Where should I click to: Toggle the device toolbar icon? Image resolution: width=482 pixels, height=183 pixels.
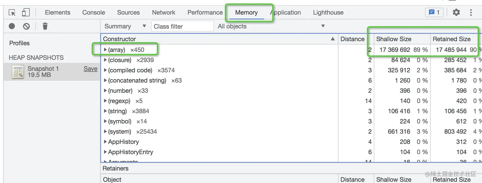pyautogui.click(x=26, y=12)
